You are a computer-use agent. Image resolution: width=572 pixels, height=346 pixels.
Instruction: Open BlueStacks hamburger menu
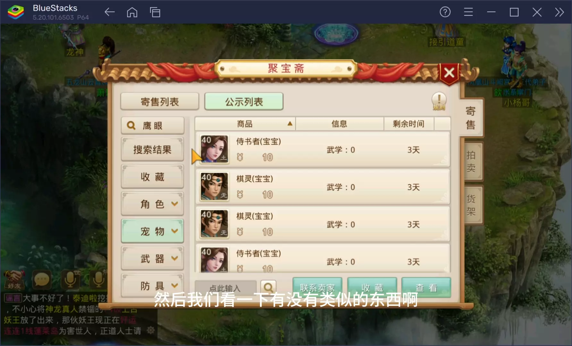tap(468, 12)
